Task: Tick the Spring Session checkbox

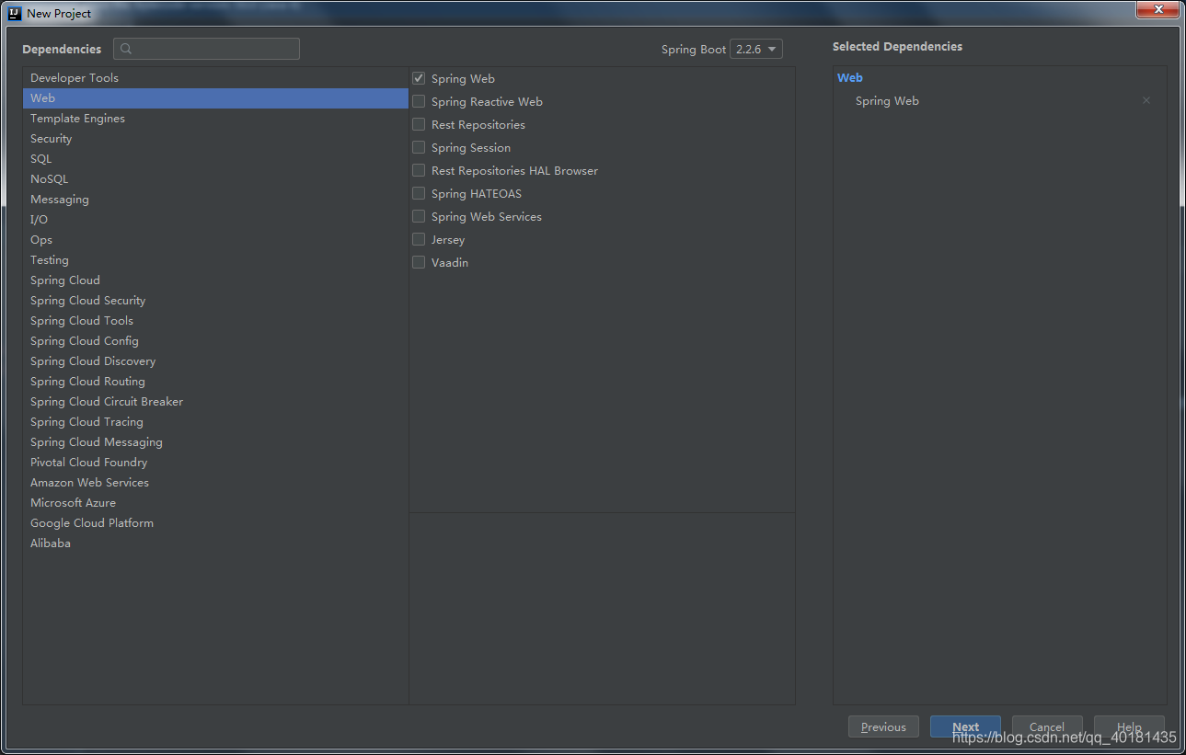Action: (419, 148)
